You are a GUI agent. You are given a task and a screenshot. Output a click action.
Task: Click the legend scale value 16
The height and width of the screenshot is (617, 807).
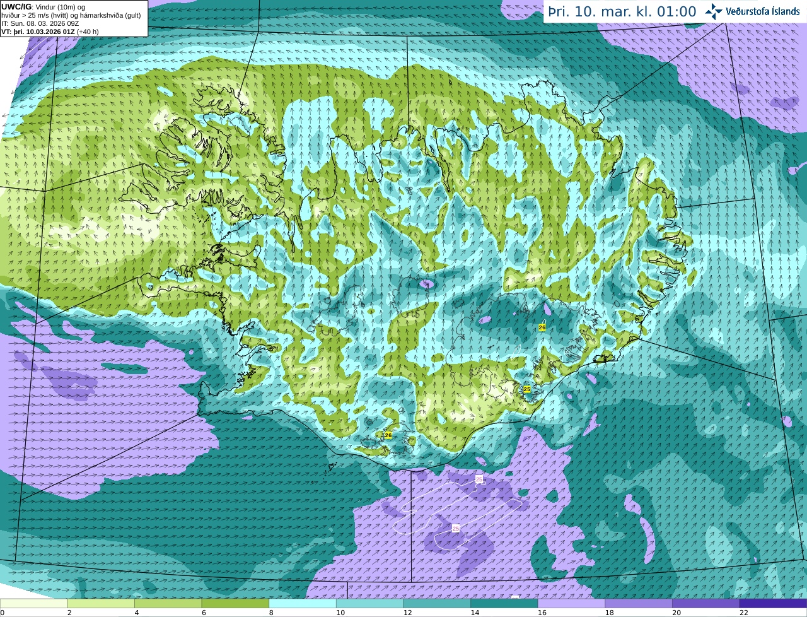[x=542, y=613]
